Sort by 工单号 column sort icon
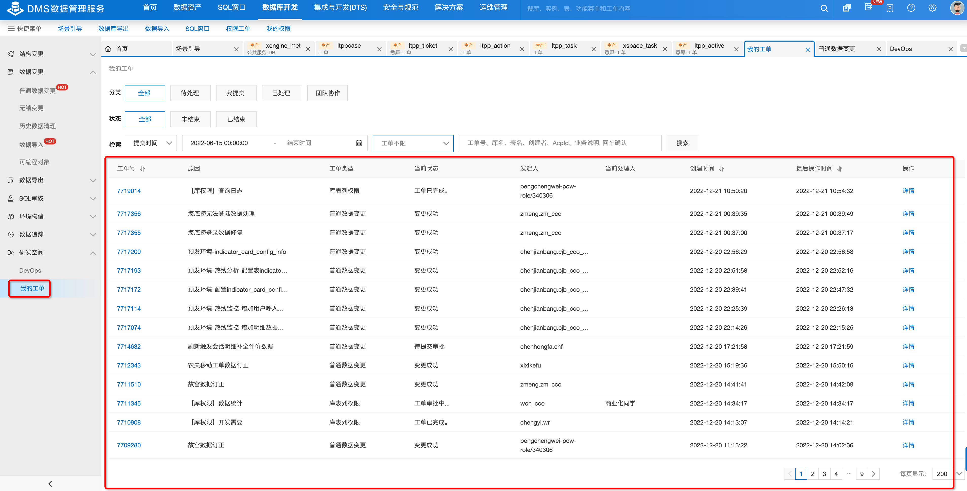The image size is (967, 491). click(x=143, y=169)
